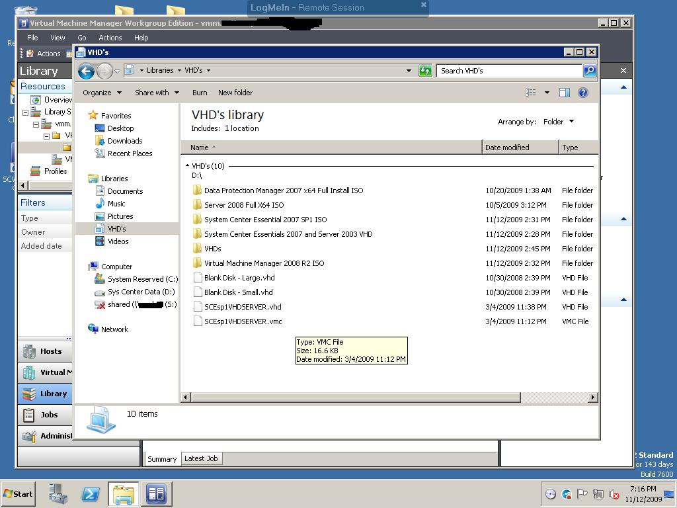Image resolution: width=677 pixels, height=508 pixels.
Task: Switch to the Latest Job tab
Action: (x=201, y=458)
